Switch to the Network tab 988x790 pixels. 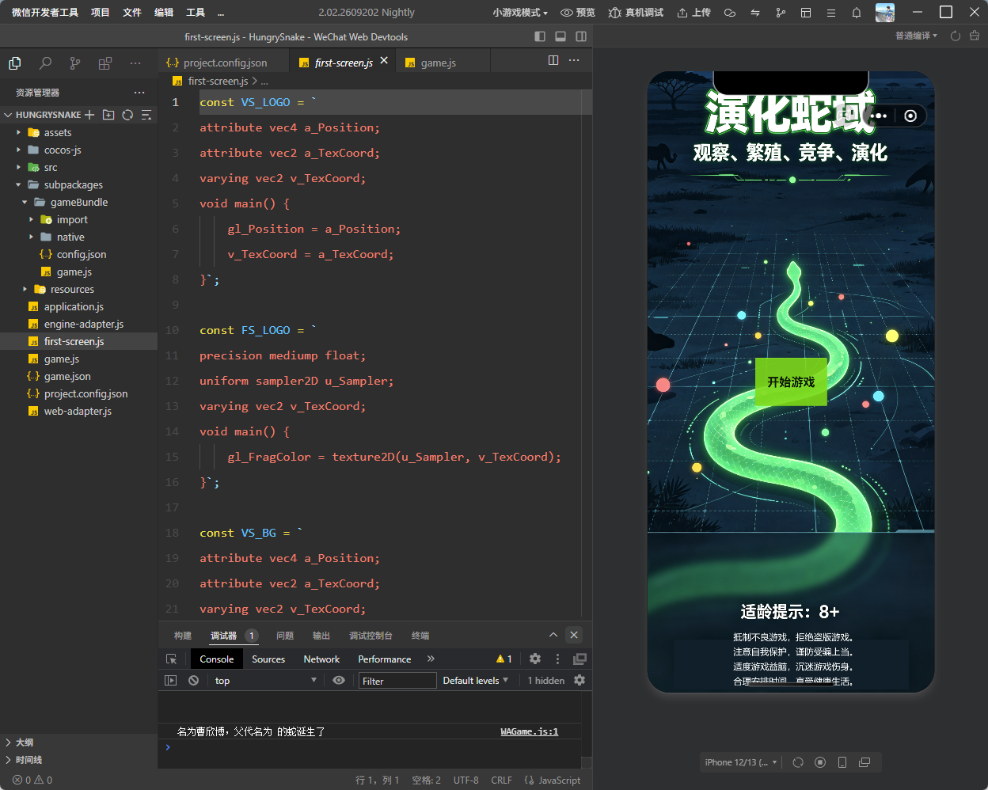(321, 659)
